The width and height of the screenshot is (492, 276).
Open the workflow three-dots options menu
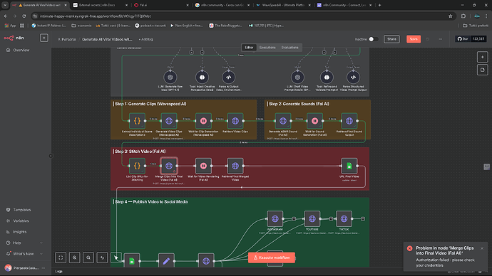(441, 39)
